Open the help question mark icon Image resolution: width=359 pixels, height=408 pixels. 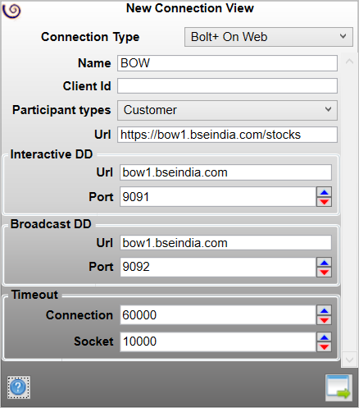18,387
